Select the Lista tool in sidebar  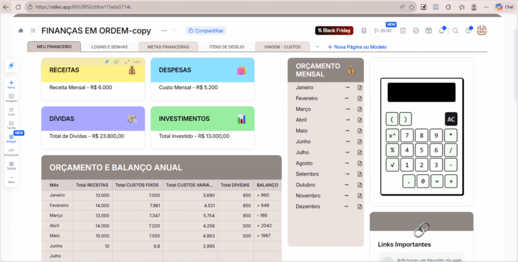[x=11, y=111]
